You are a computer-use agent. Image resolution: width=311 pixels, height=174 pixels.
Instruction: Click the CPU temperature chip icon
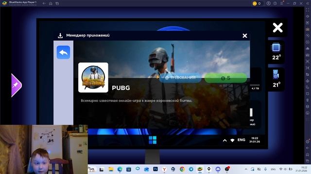point(276,47)
